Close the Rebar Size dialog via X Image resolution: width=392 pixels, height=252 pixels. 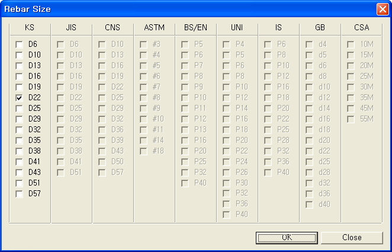[383, 9]
